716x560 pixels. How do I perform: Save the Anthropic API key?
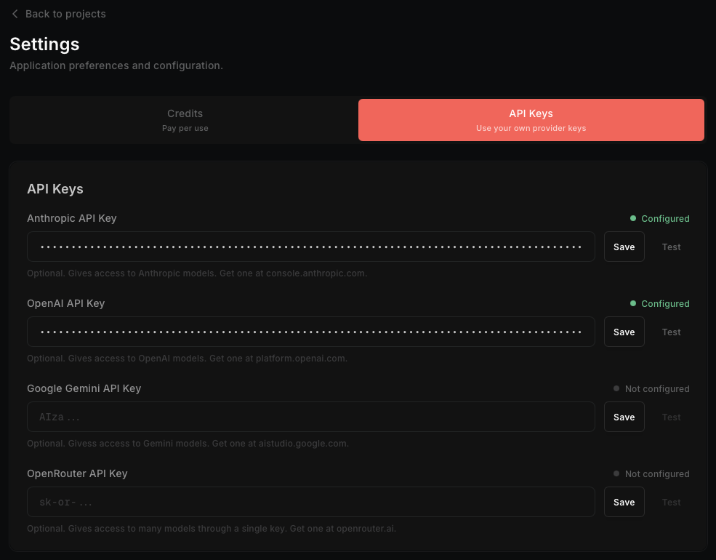[x=624, y=247]
